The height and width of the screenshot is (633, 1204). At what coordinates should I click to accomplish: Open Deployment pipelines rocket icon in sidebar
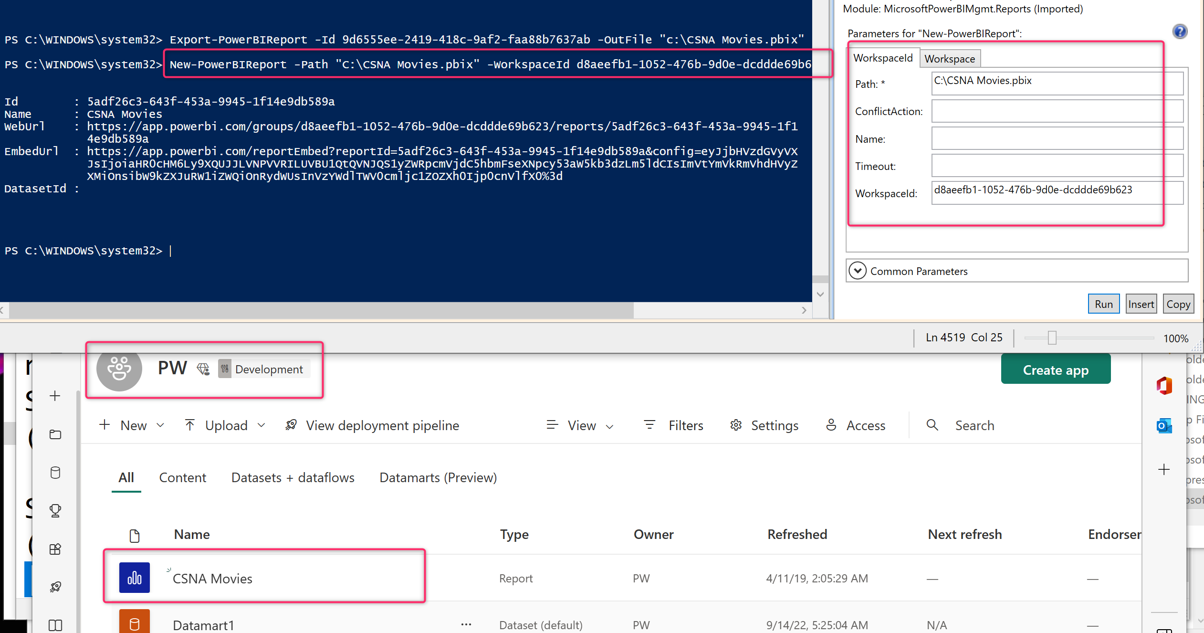55,587
